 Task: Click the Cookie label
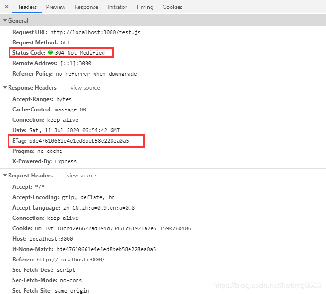(22, 228)
